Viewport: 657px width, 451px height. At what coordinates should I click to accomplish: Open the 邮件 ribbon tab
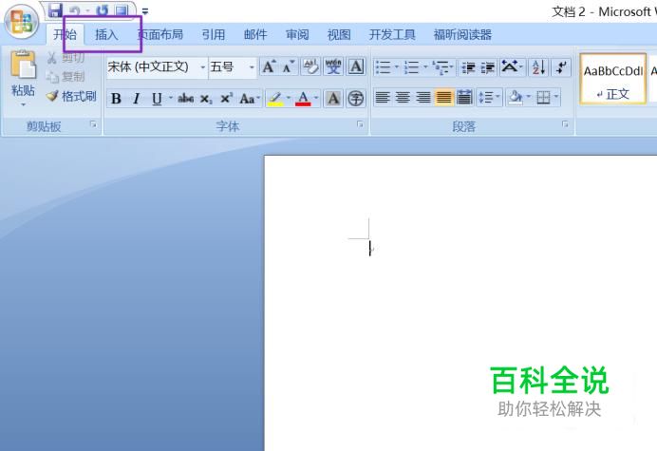pyautogui.click(x=255, y=34)
